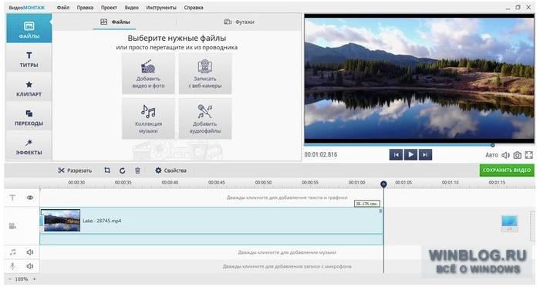
Task: Jump to next frame in the player
Action: [x=425, y=155]
